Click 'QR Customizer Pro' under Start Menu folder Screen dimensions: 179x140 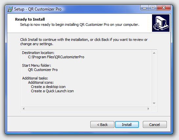[x=43, y=70]
